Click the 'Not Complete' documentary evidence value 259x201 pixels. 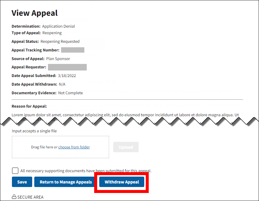click(x=70, y=93)
